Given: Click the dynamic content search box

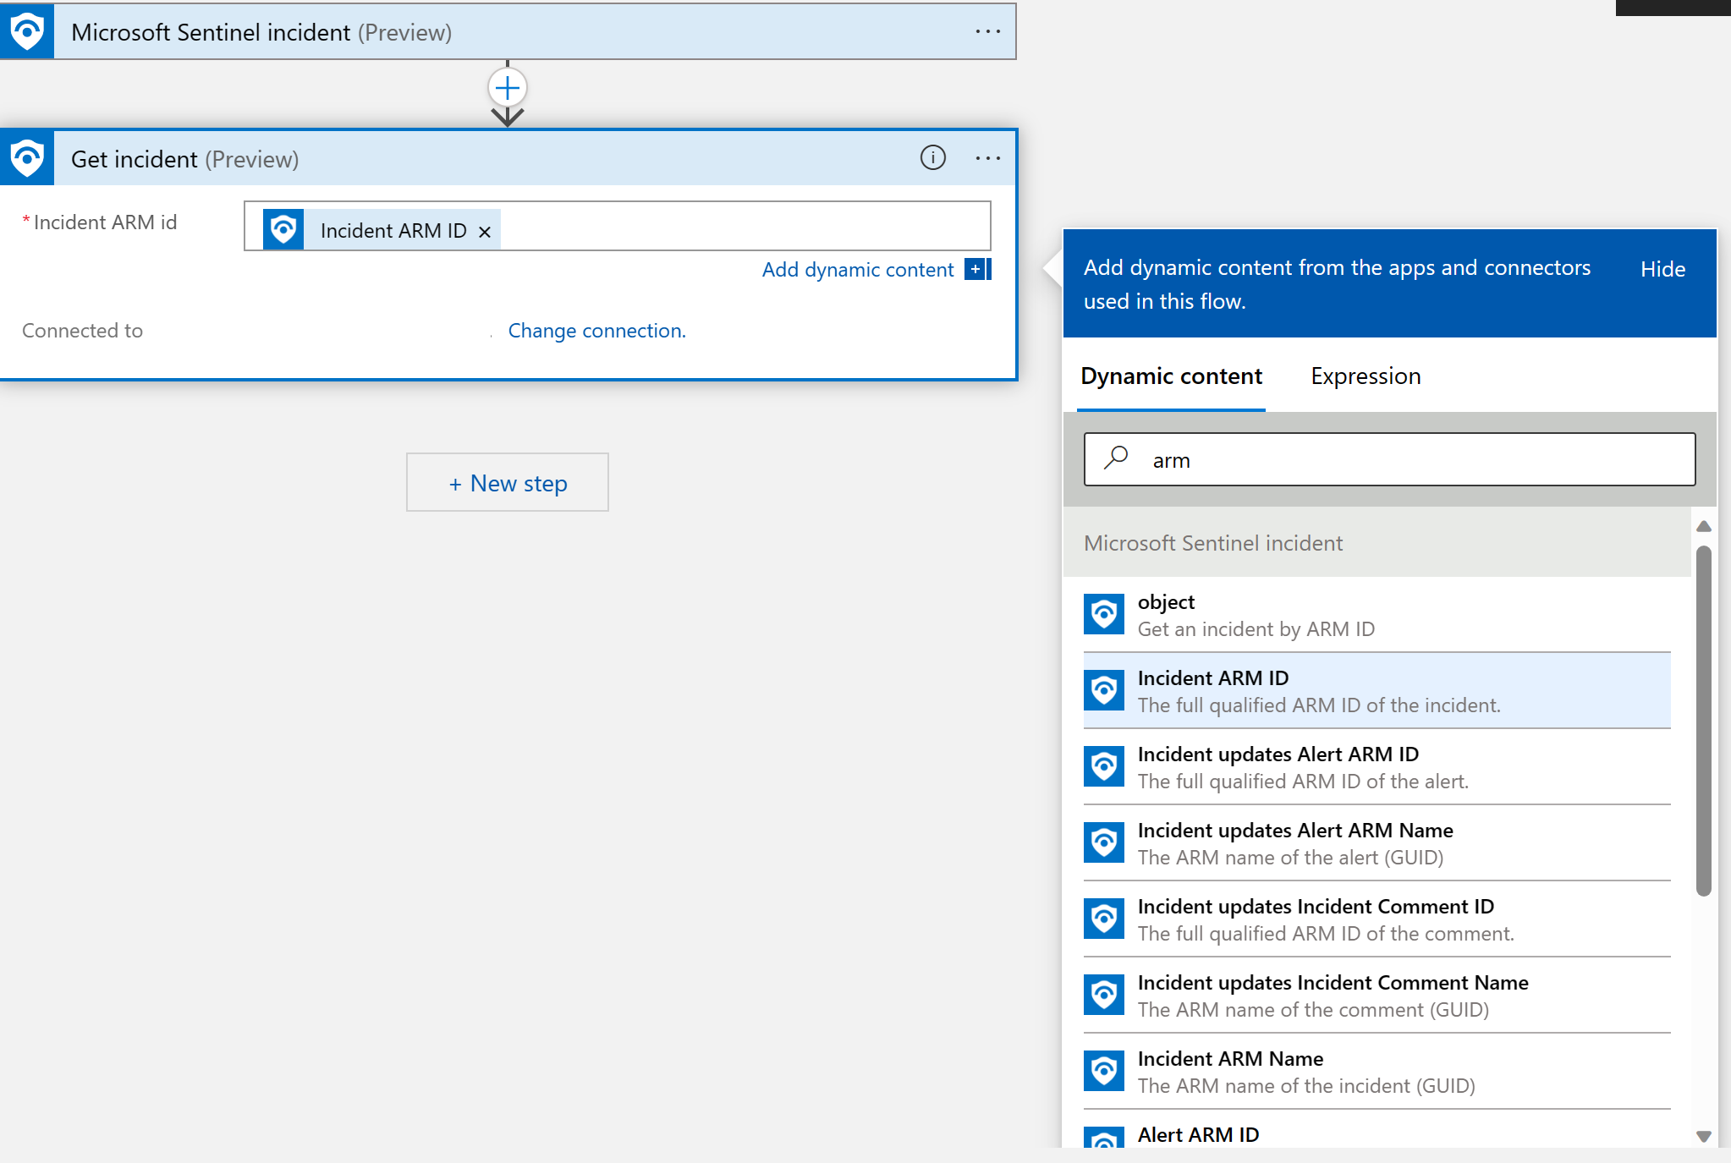Looking at the screenshot, I should click(x=1389, y=459).
